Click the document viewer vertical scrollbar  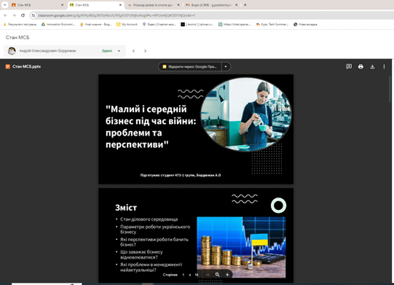[x=390, y=90]
